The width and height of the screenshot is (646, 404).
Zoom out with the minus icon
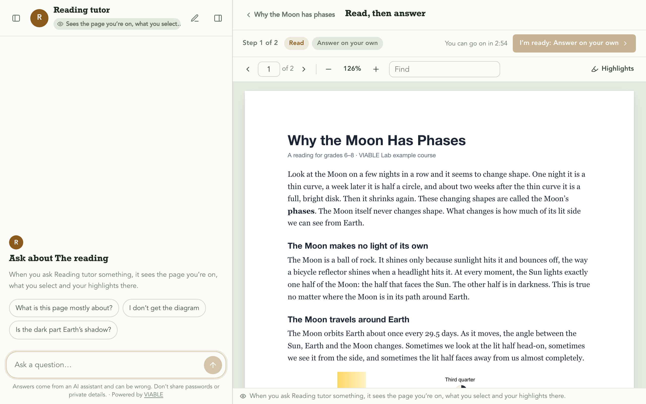tap(328, 69)
